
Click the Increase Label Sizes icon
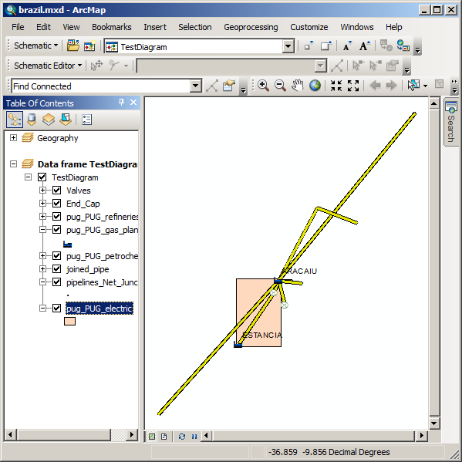coord(365,46)
